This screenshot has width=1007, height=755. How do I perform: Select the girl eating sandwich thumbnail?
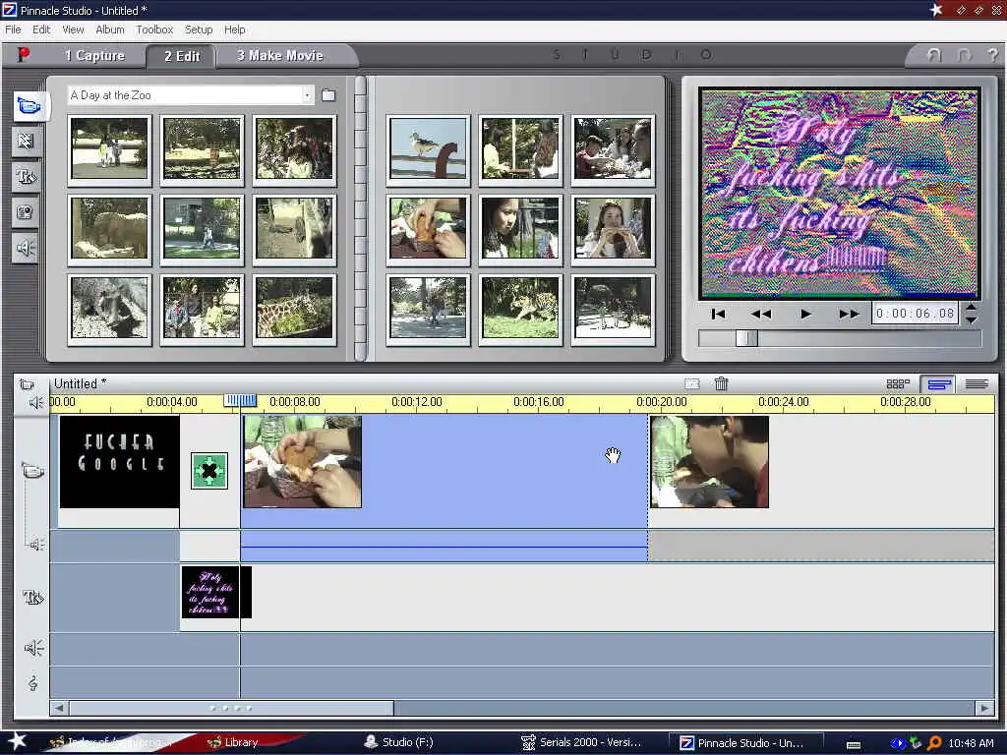613,228
